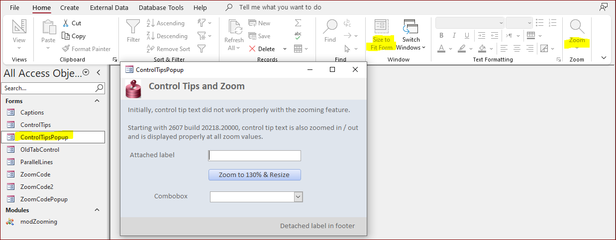The width and height of the screenshot is (616, 240).
Task: Toggle Underline text formatting
Action: click(x=466, y=36)
